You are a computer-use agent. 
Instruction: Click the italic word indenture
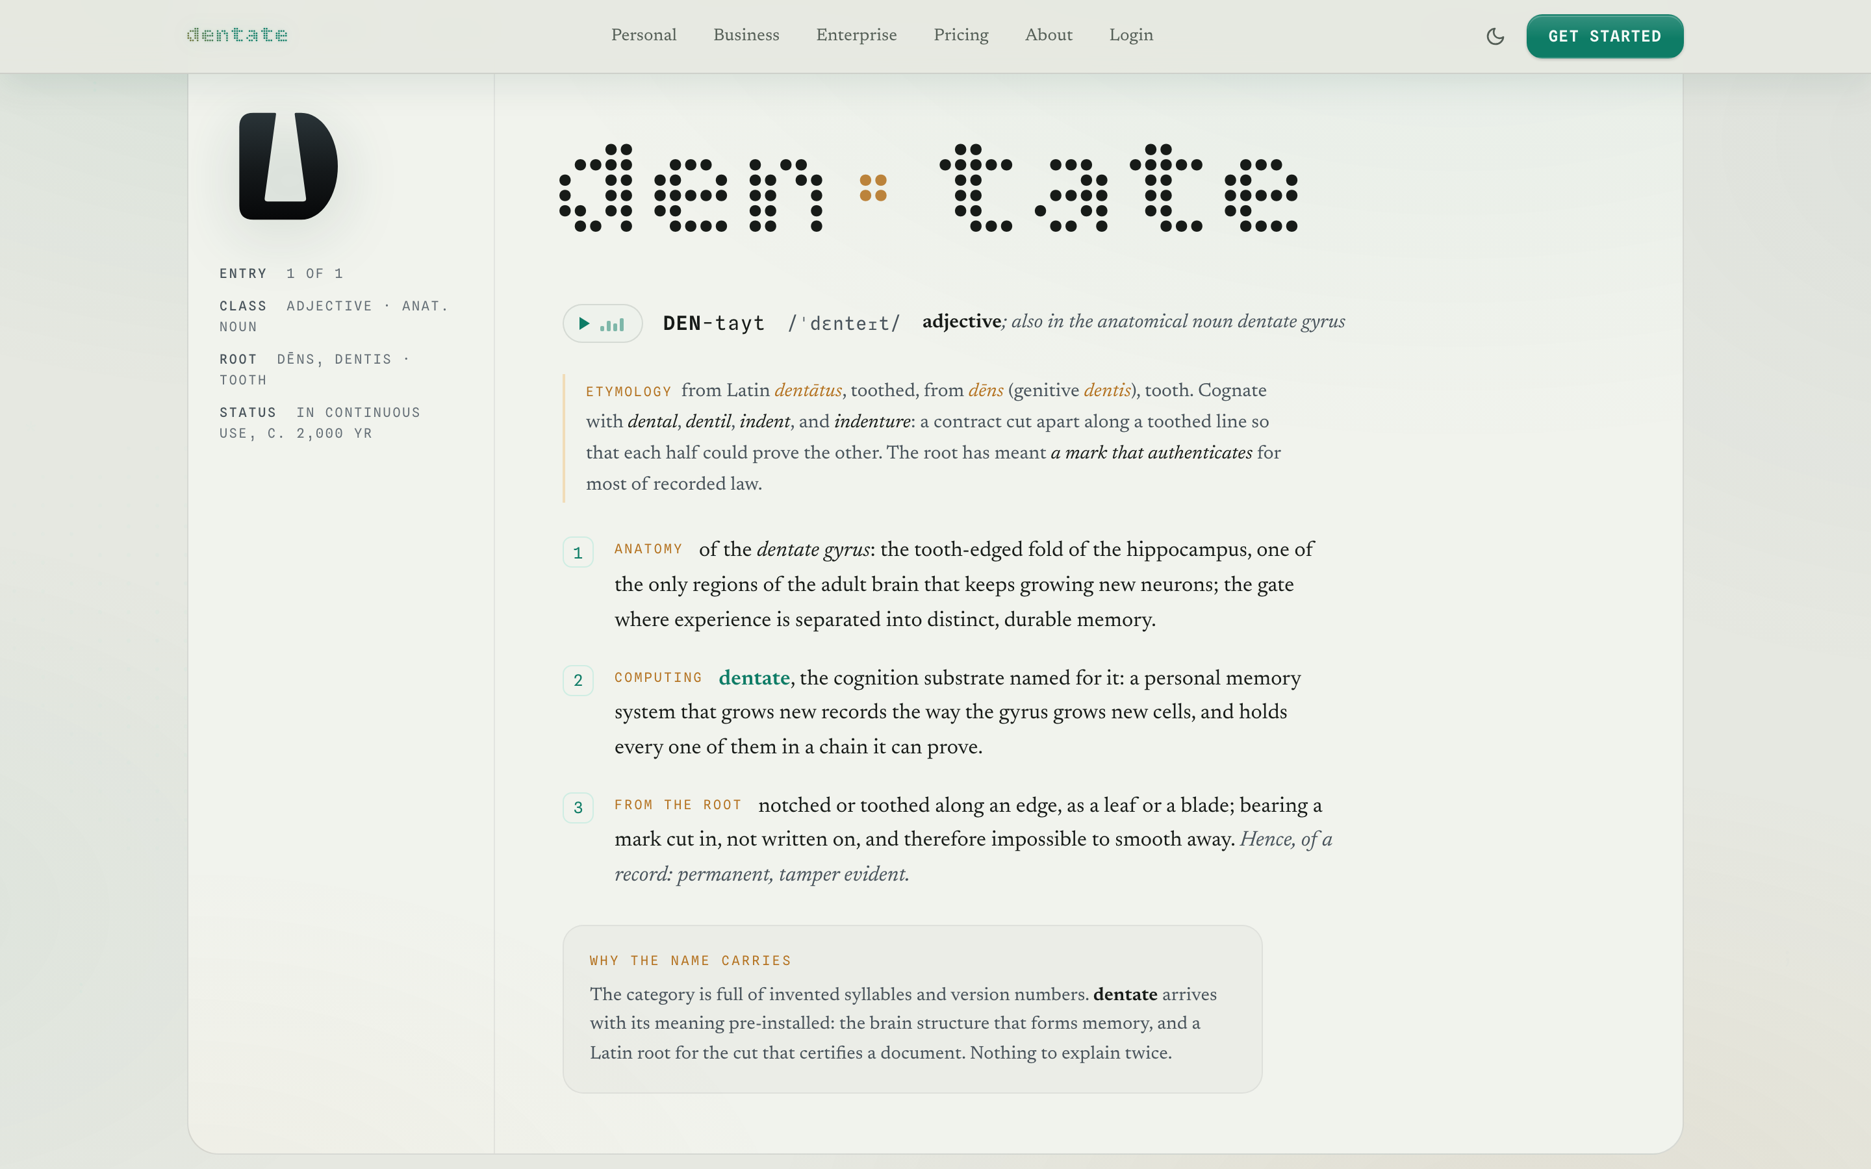coord(872,421)
